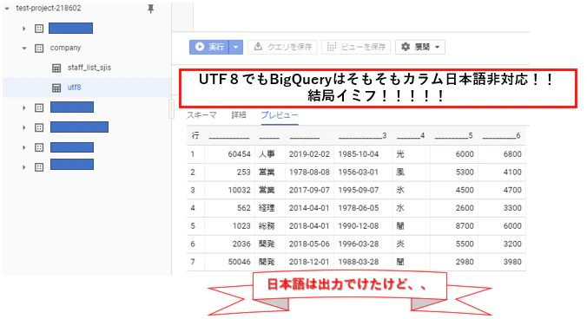The width and height of the screenshot is (587, 319).
Task: Click the gear icon in 展開 button
Action: (x=406, y=47)
